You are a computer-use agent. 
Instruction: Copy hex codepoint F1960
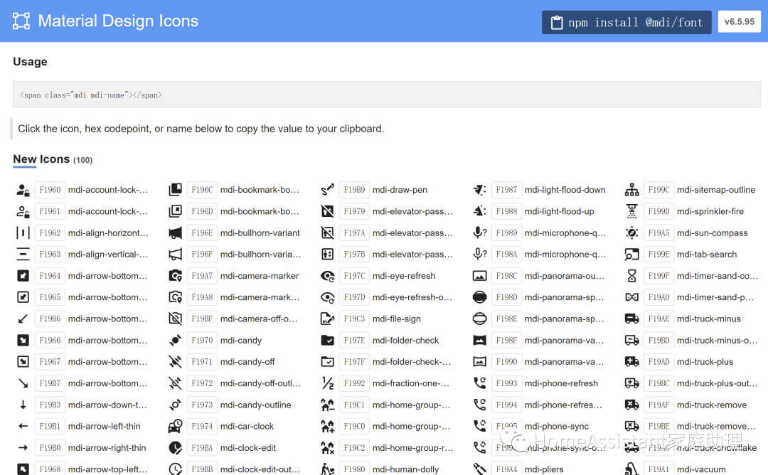tap(50, 190)
